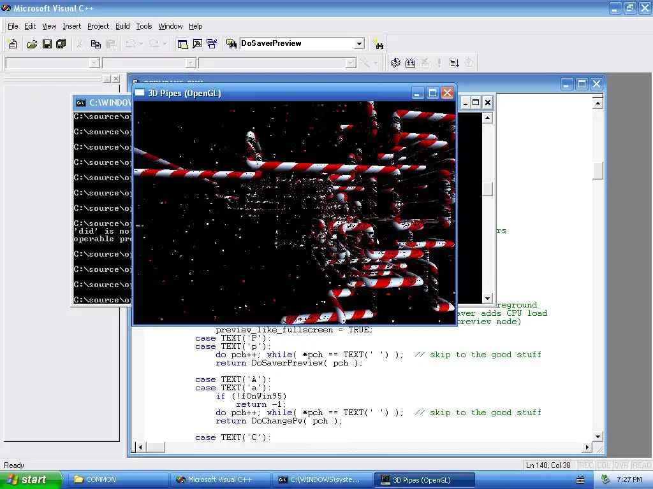Click the Save All stacked floppies icon
Image resolution: width=653 pixels, height=489 pixels.
pos(61,44)
